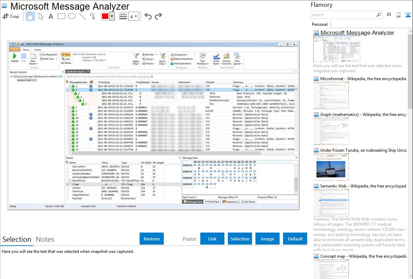Viewport: 413px width, 279px height.
Task: Expand message row 1 in the snapshot grid
Action: [70, 86]
